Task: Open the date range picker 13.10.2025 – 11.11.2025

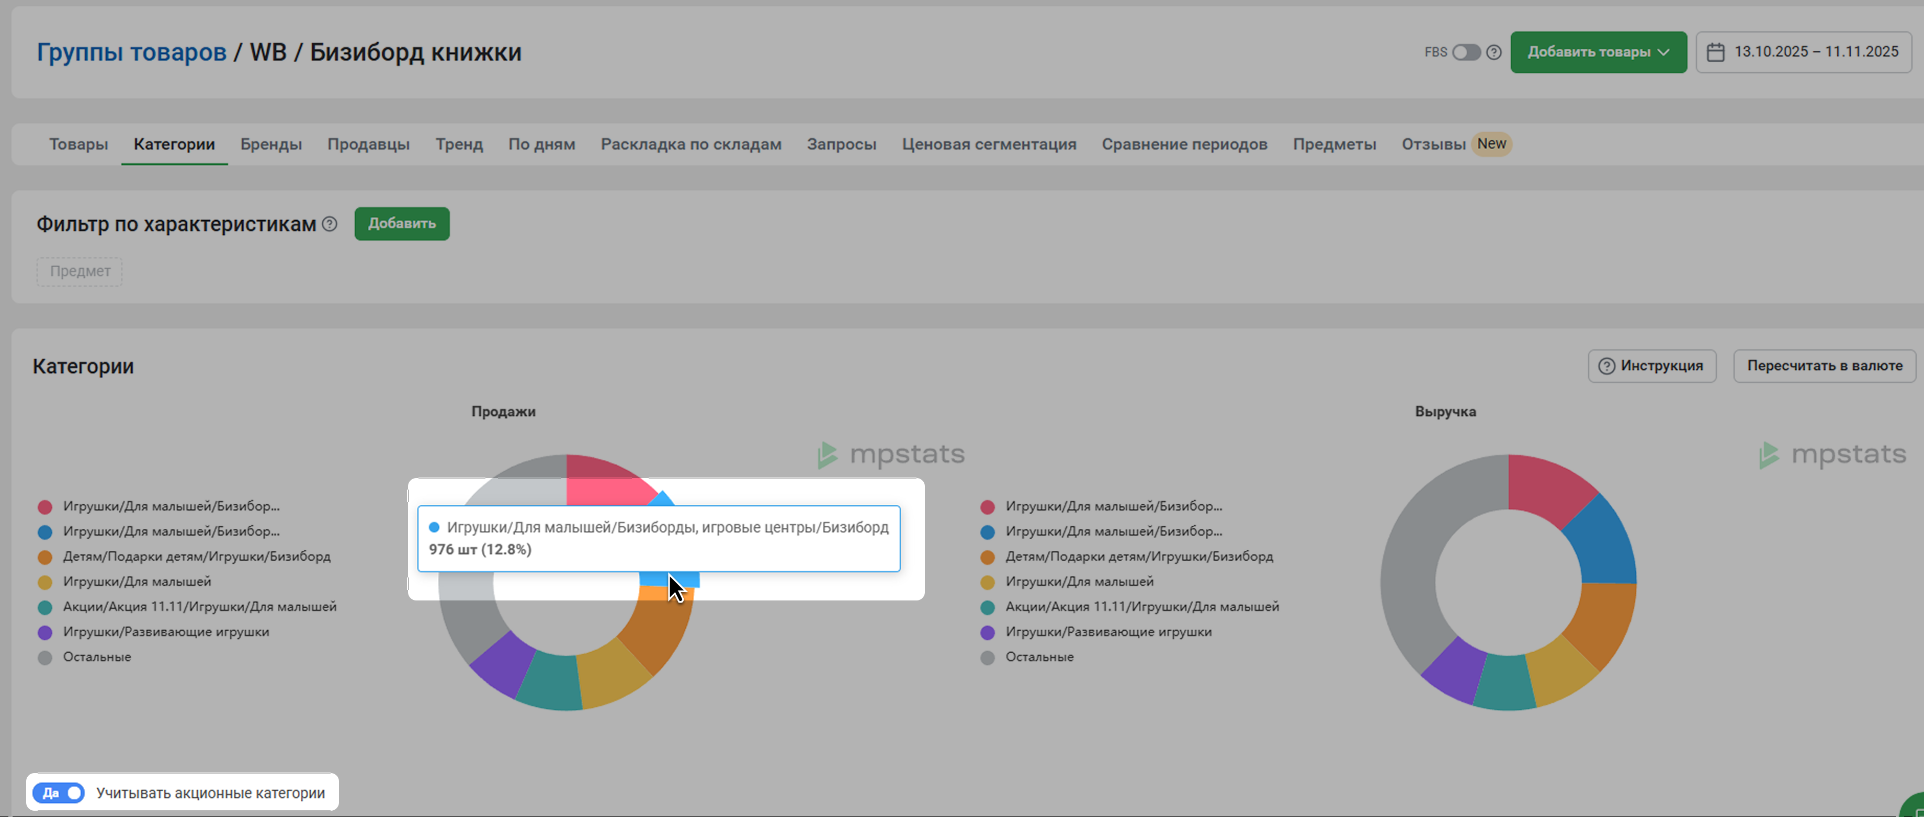Action: pyautogui.click(x=1815, y=52)
